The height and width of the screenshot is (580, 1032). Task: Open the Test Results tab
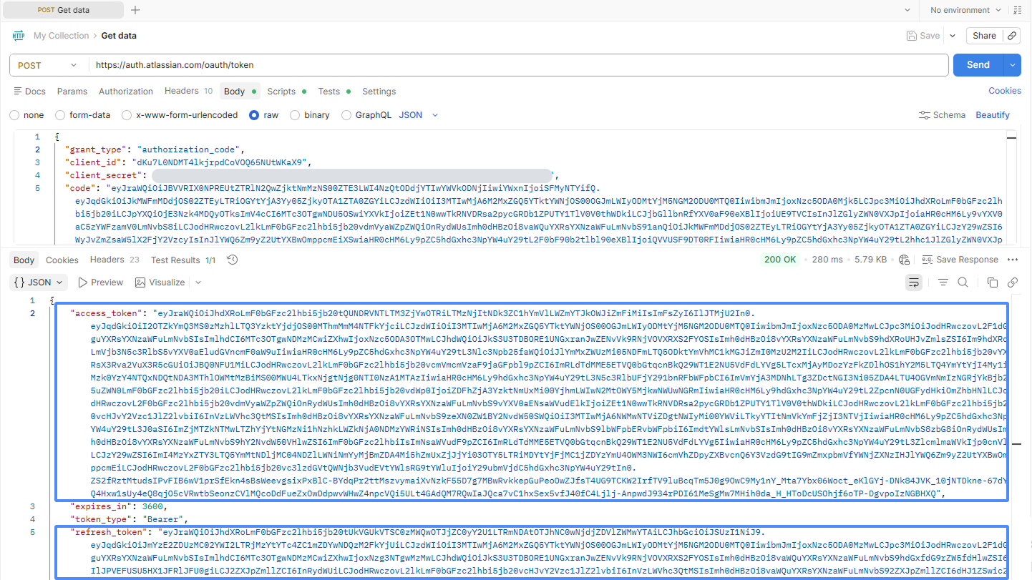coord(183,260)
